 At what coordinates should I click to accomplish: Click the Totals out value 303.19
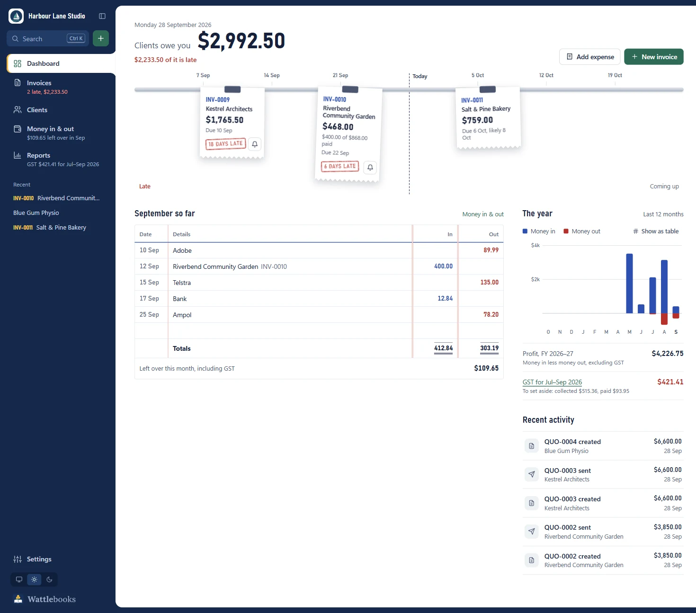tap(489, 348)
